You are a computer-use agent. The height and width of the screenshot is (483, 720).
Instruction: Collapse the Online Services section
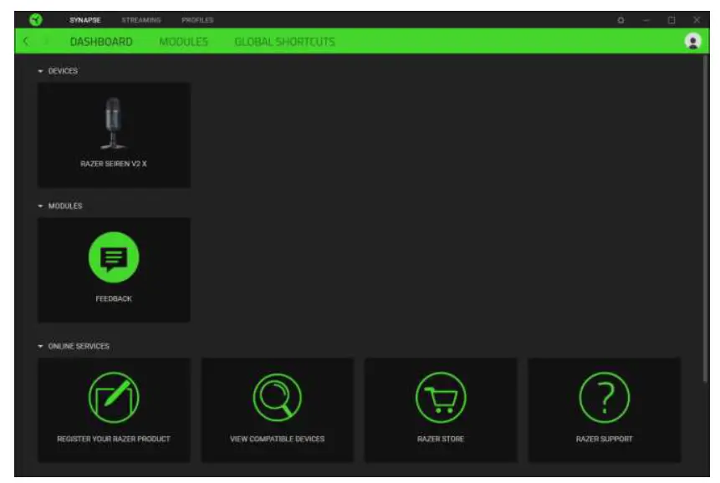pyautogui.click(x=40, y=346)
